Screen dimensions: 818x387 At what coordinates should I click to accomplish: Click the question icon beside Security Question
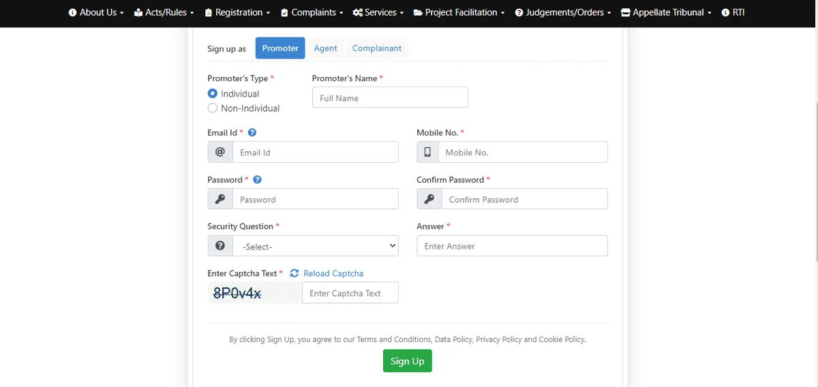pos(220,246)
